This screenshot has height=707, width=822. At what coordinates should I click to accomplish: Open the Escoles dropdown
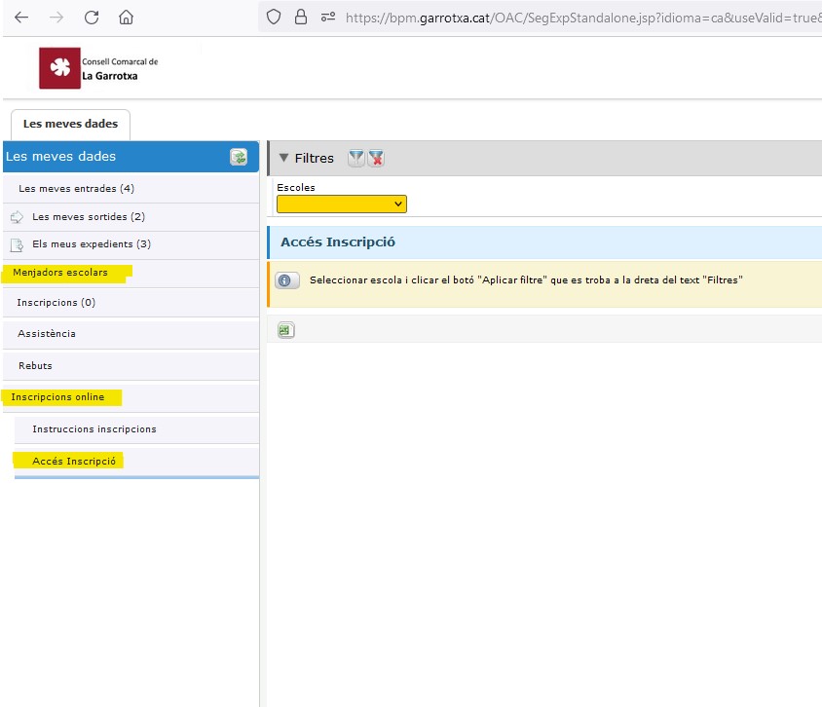tap(341, 204)
